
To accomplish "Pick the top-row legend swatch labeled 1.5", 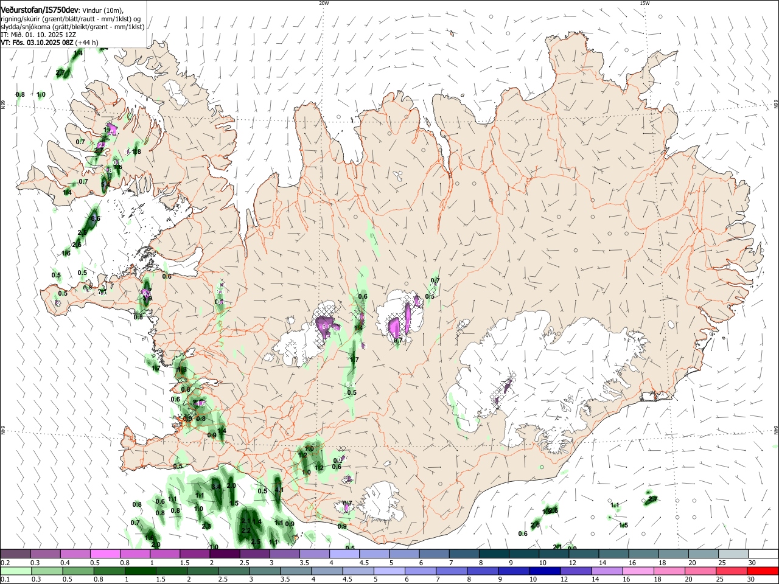I will (195, 554).
